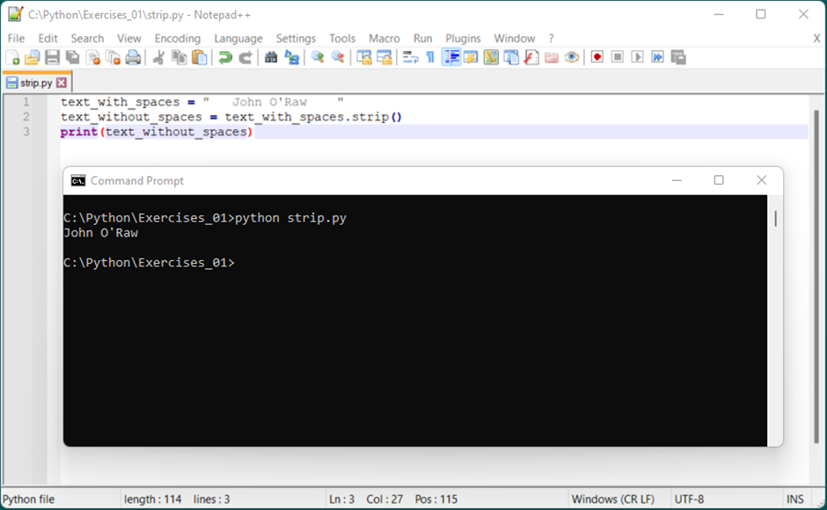Viewport: 827px width, 510px height.
Task: Open the Language menu
Action: point(238,38)
